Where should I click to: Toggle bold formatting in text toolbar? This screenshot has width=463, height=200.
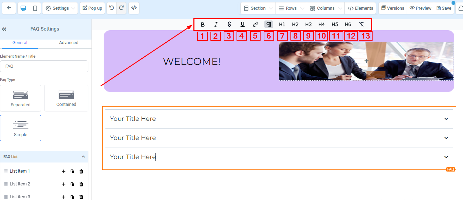[x=203, y=24]
